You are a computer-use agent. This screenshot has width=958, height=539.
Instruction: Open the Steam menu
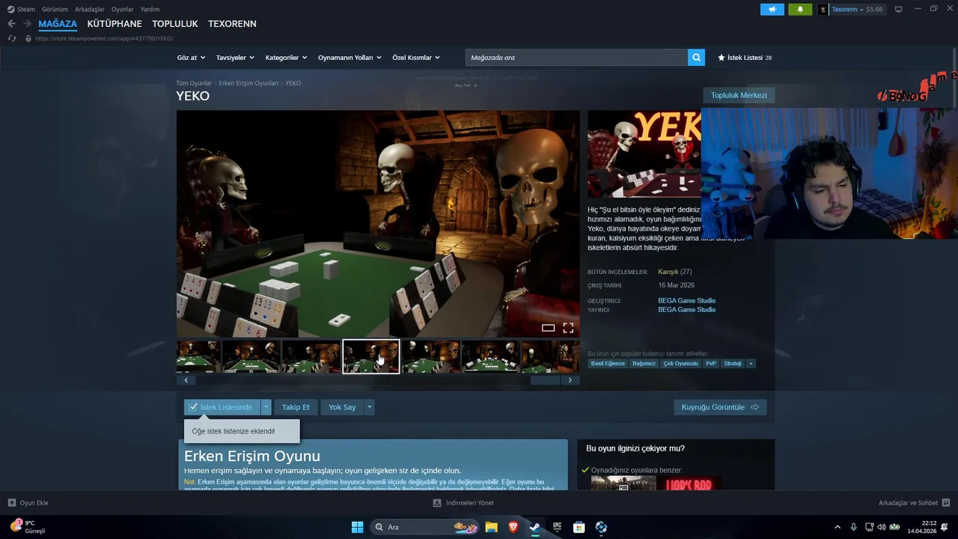click(x=21, y=9)
